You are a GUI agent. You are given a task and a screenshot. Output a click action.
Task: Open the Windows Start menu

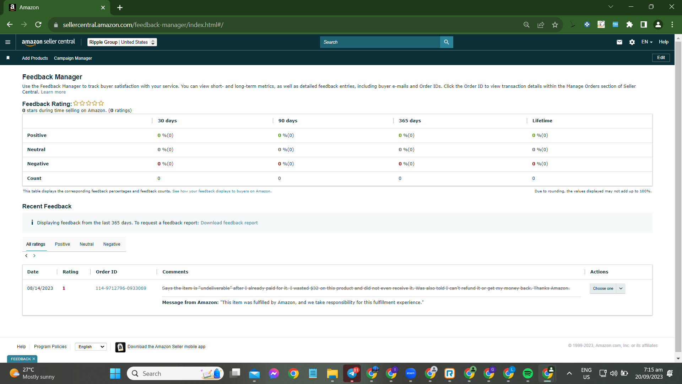point(115,373)
